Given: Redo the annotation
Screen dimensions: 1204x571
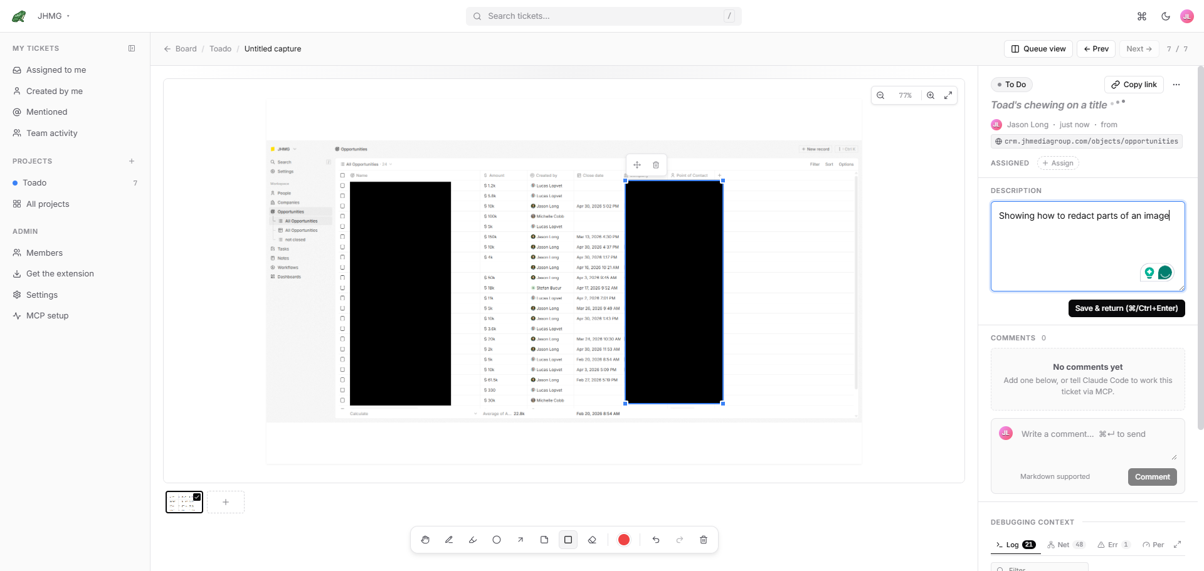Looking at the screenshot, I should pyautogui.click(x=680, y=540).
